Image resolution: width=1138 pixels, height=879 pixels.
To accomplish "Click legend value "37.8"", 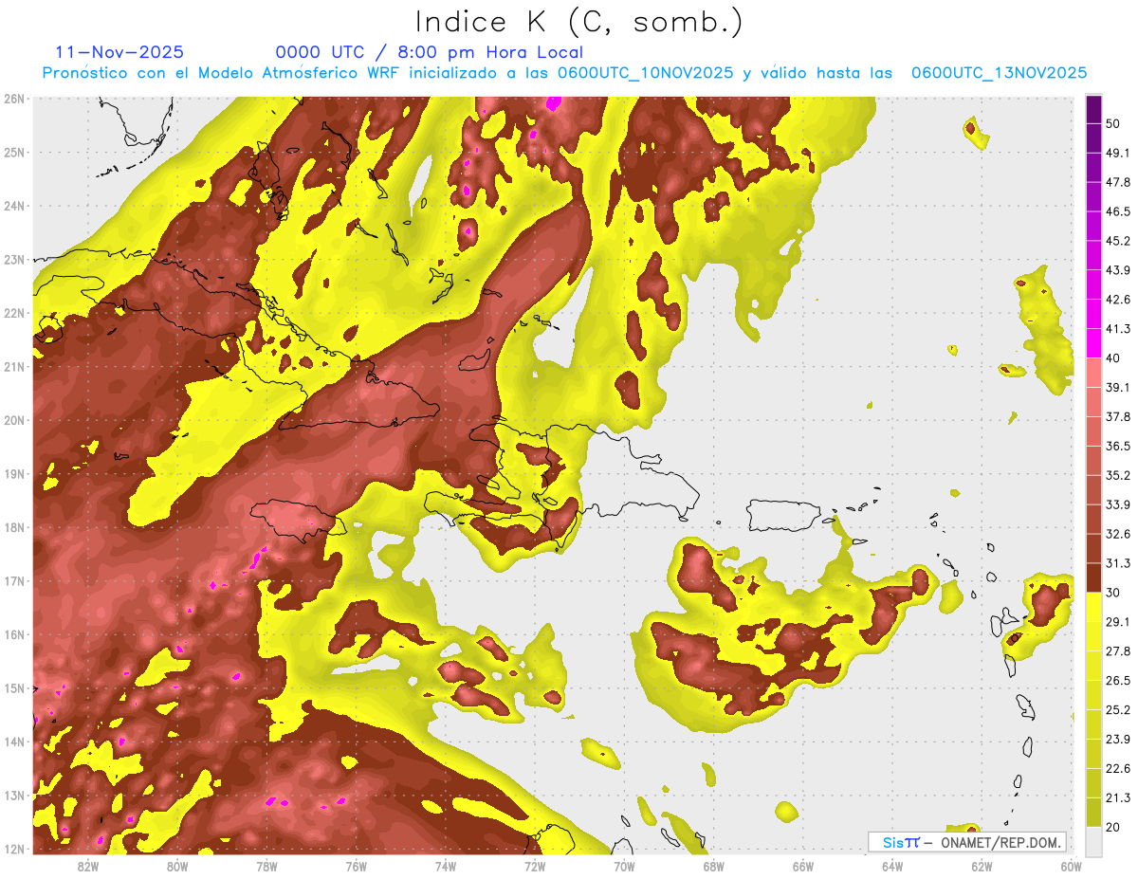I will click(1118, 416).
